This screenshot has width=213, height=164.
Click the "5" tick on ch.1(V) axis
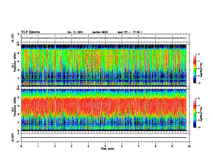pos(19,34)
